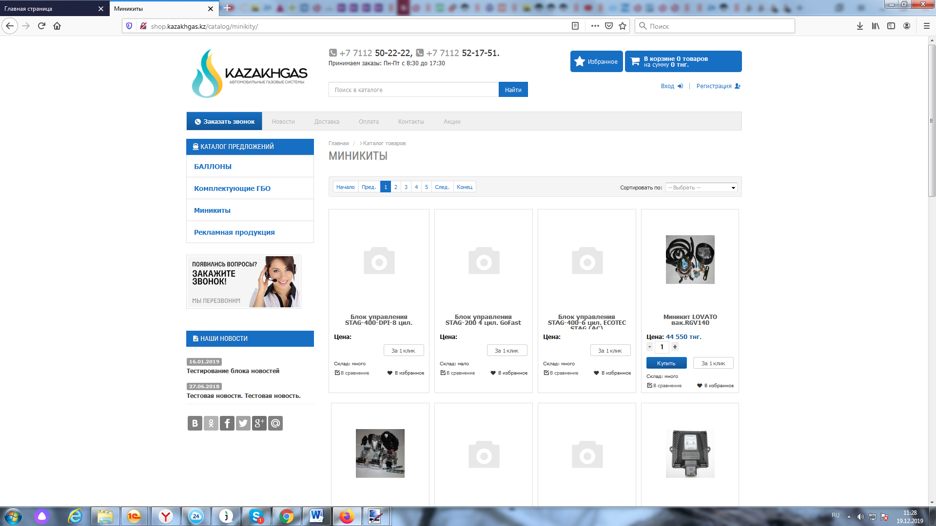Viewport: 936px width, 526px height.
Task: Click the page vertical scrollbar
Action: click(932, 121)
